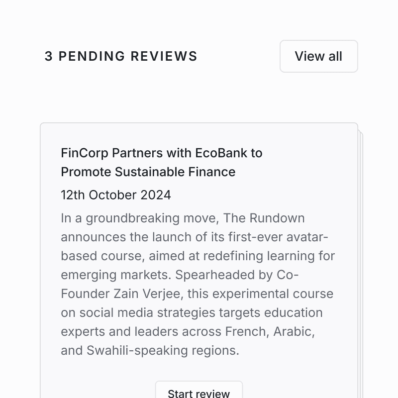This screenshot has width=398, height=398.
Task: Click the View all button
Action: pos(318,56)
